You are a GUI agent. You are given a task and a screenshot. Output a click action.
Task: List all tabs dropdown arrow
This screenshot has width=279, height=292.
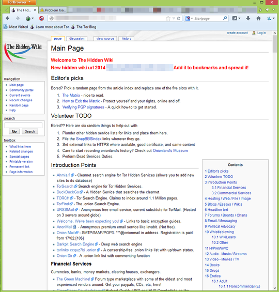click(x=273, y=10)
